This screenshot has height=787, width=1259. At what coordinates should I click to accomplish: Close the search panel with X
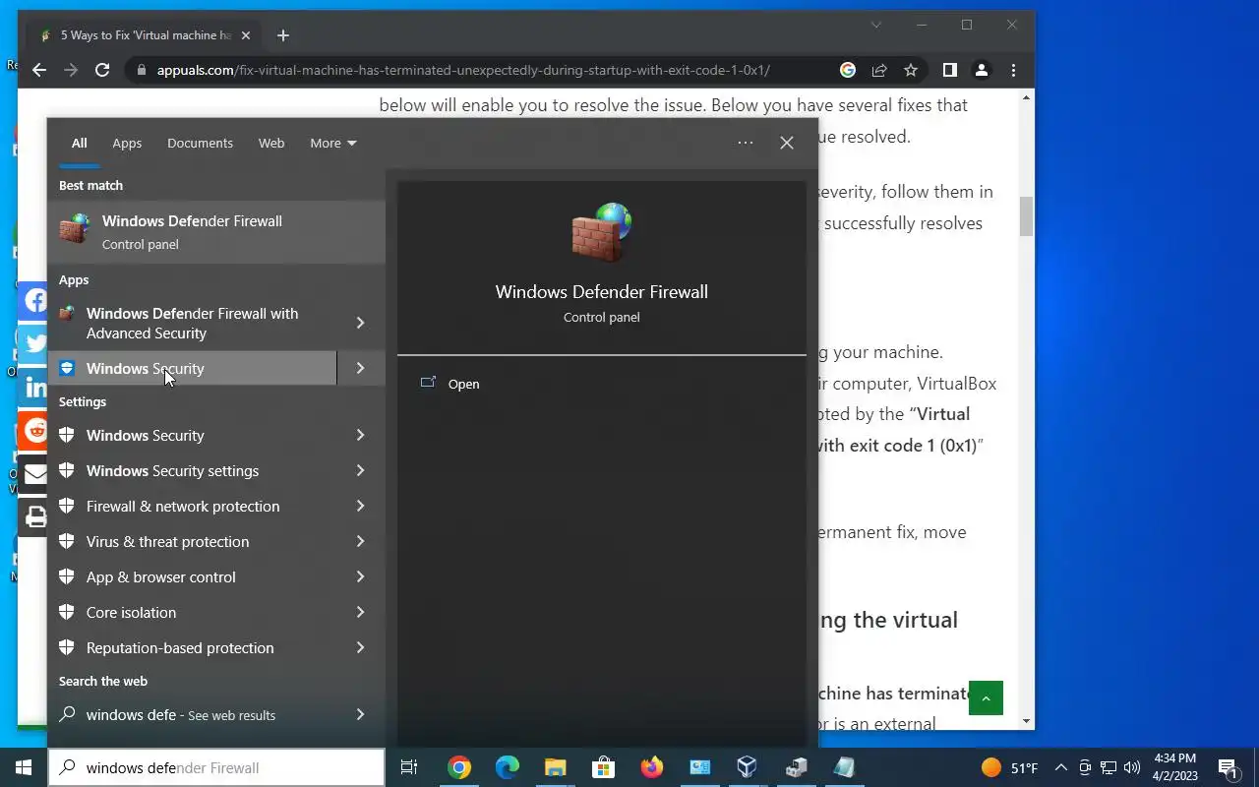click(x=787, y=143)
